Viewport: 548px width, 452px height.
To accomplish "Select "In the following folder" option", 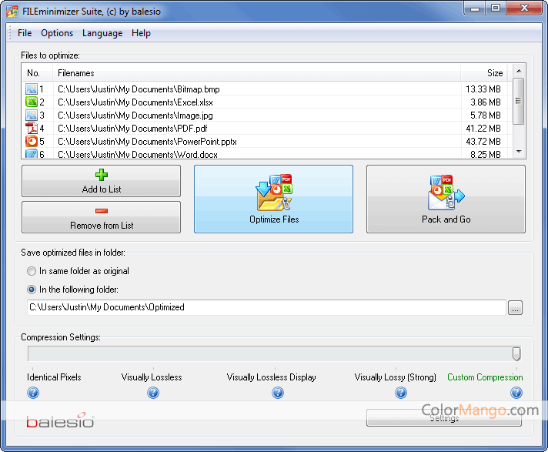I will [x=32, y=290].
